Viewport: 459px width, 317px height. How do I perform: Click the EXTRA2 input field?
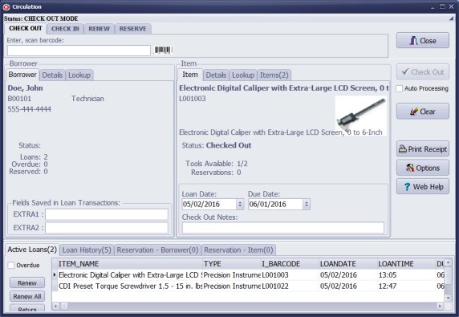tap(107, 228)
